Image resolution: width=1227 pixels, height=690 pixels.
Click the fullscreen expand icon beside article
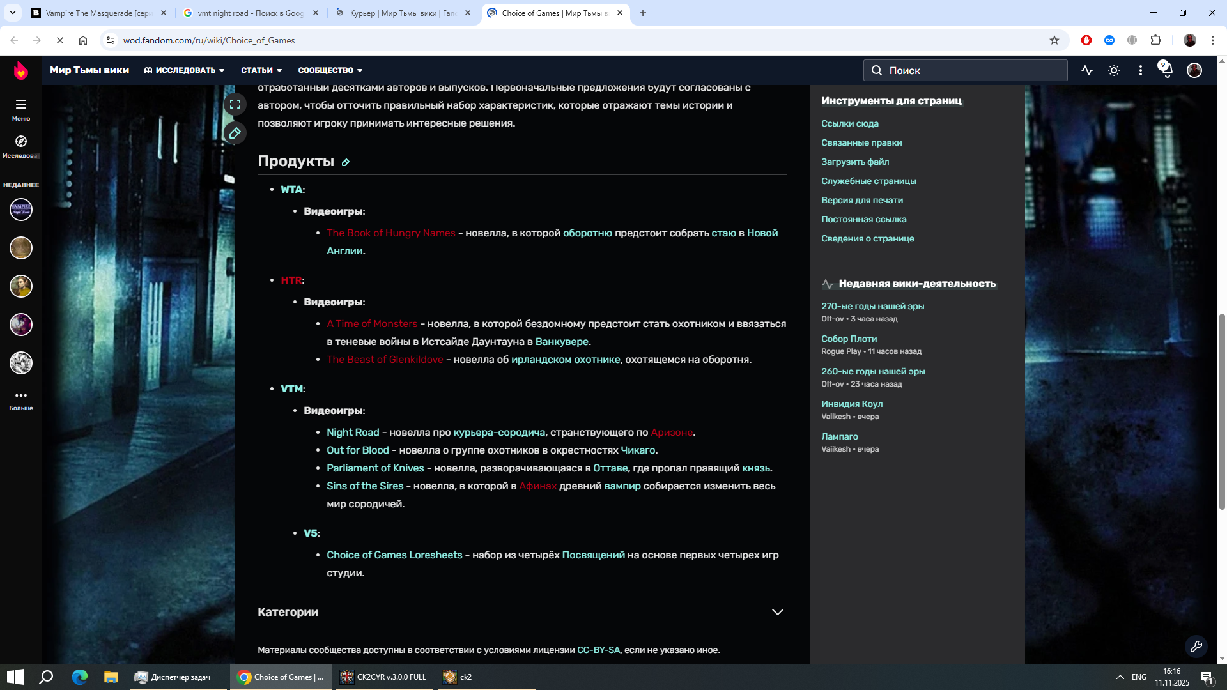pyautogui.click(x=235, y=104)
